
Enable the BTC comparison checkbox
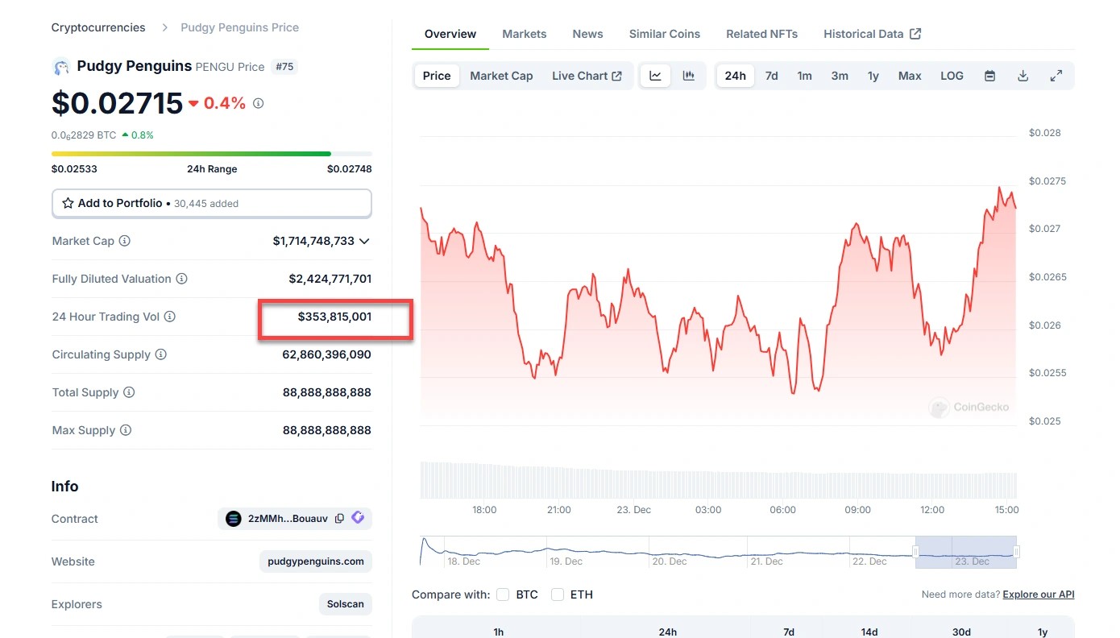[x=503, y=594]
